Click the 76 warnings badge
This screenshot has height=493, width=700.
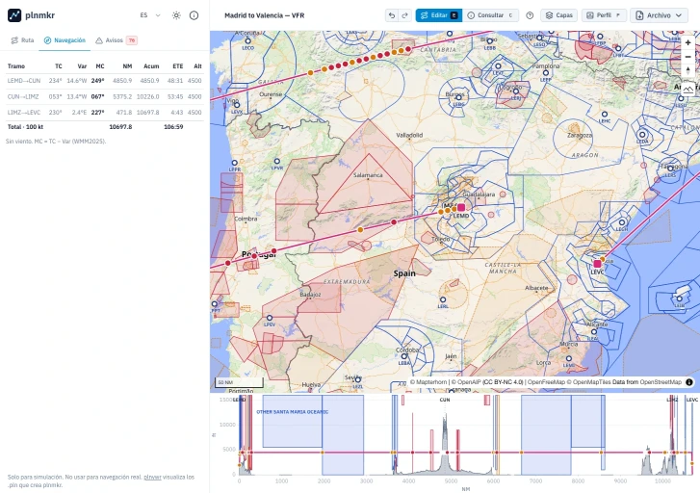132,40
